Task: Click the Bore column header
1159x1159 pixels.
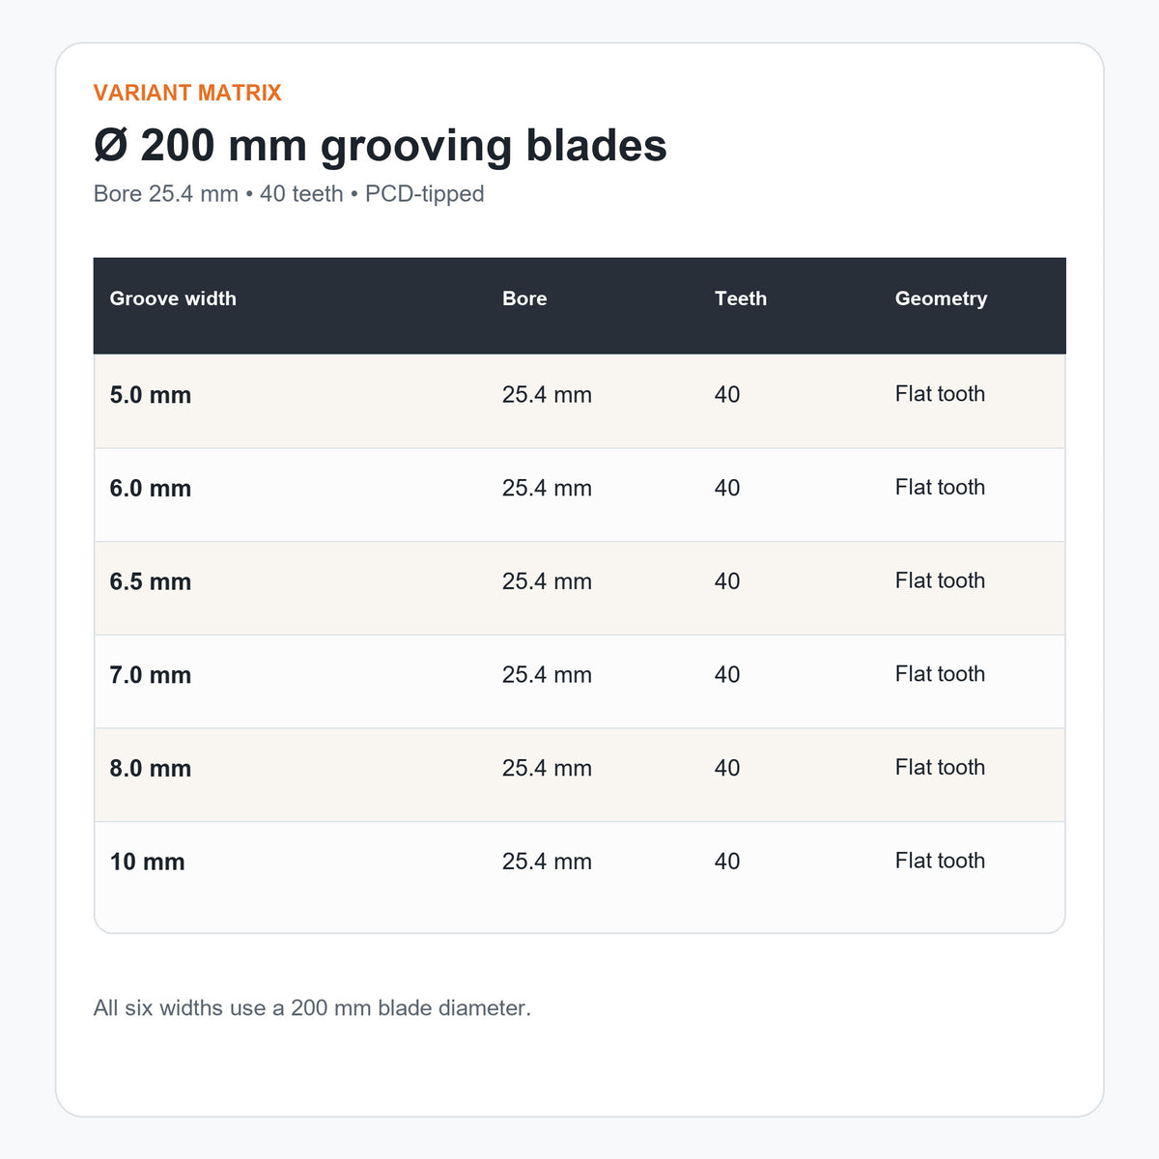Action: click(x=524, y=298)
